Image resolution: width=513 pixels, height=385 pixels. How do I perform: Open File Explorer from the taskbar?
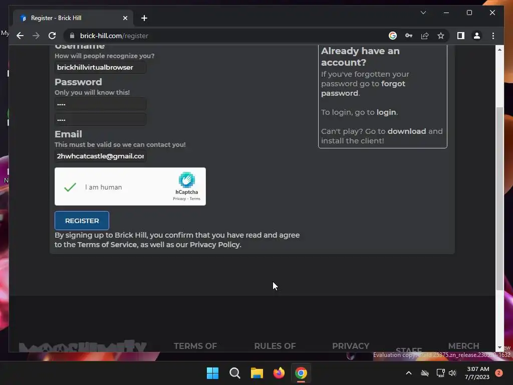(x=257, y=373)
